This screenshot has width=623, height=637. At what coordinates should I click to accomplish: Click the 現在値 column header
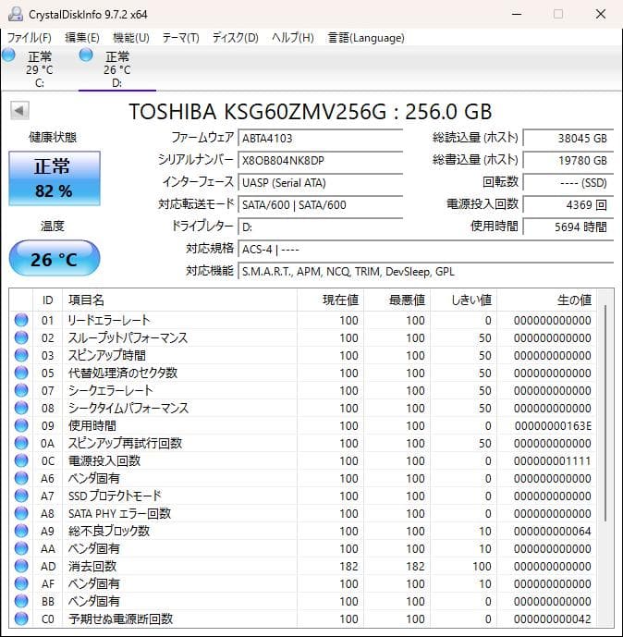tap(330, 300)
